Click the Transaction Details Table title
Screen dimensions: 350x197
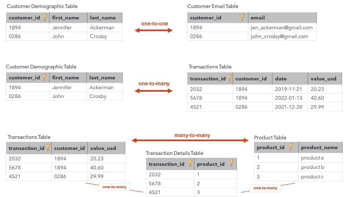(174, 153)
